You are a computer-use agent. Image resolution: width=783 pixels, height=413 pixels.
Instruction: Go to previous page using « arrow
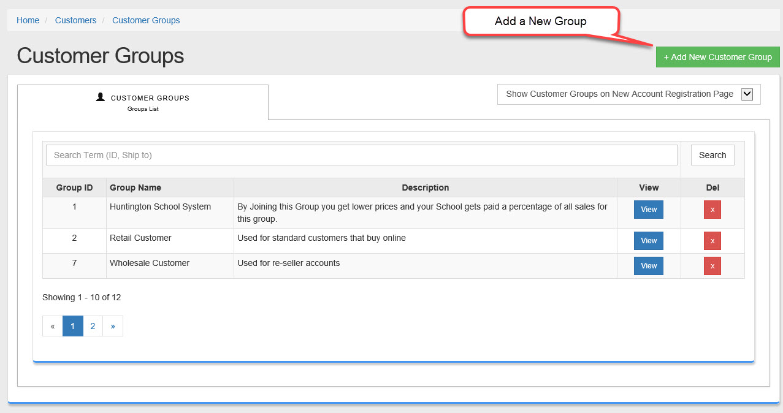(x=53, y=326)
